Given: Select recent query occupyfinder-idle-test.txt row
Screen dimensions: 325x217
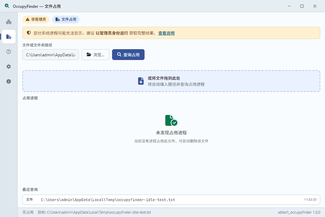Looking at the screenshot, I should pos(171,200).
